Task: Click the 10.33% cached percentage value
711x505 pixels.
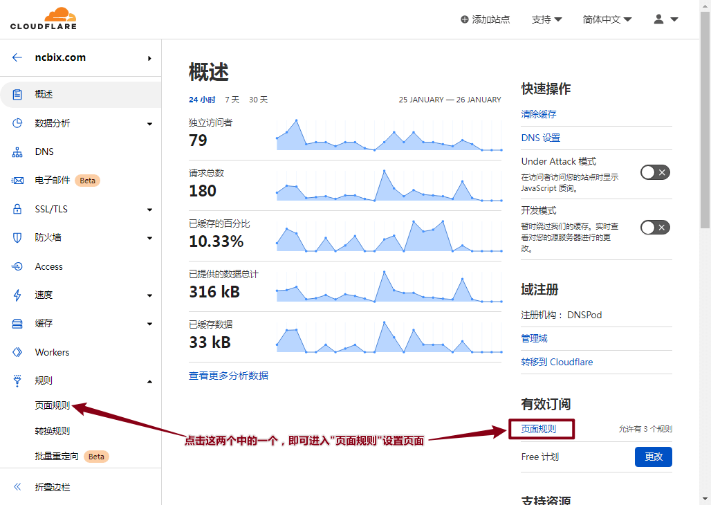Action: (216, 241)
